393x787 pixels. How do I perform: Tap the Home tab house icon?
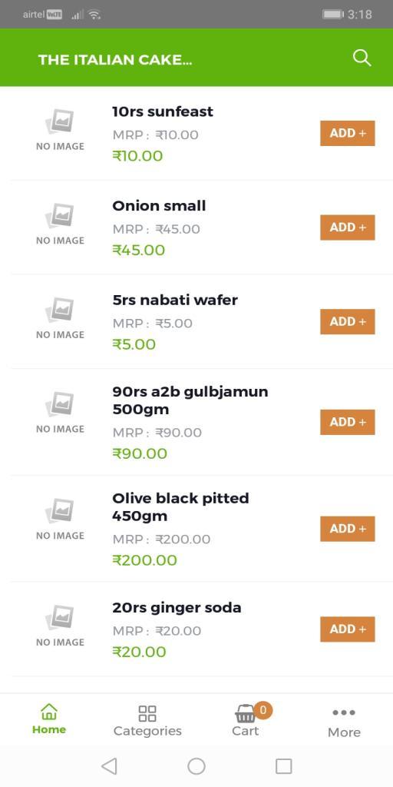(x=48, y=711)
